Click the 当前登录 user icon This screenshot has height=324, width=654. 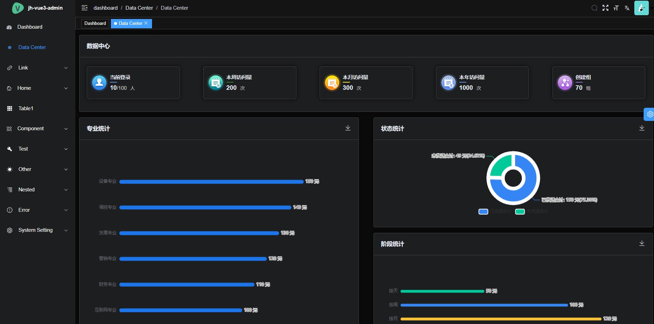(99, 83)
